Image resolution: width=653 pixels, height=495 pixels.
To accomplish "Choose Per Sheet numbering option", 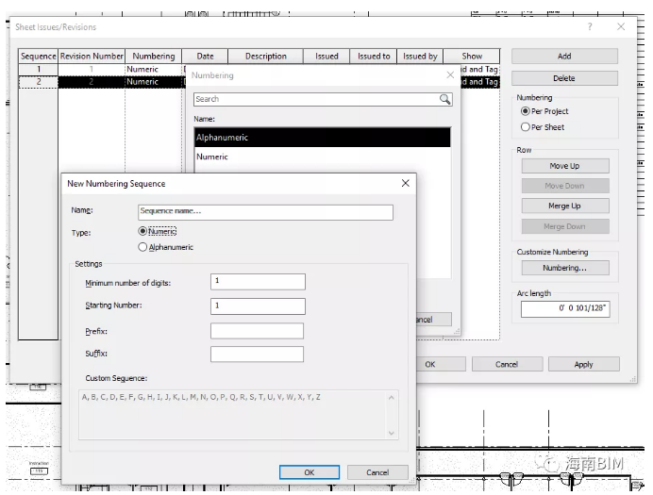I will [526, 127].
